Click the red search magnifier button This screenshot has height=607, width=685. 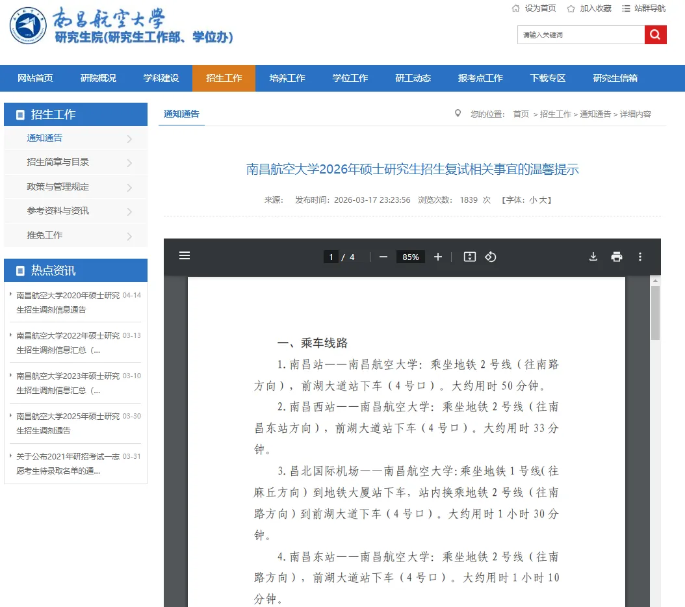click(655, 34)
